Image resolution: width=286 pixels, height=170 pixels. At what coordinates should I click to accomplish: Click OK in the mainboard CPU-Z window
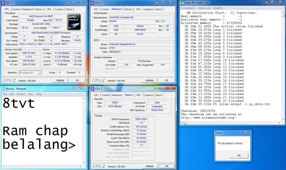pos(166,81)
